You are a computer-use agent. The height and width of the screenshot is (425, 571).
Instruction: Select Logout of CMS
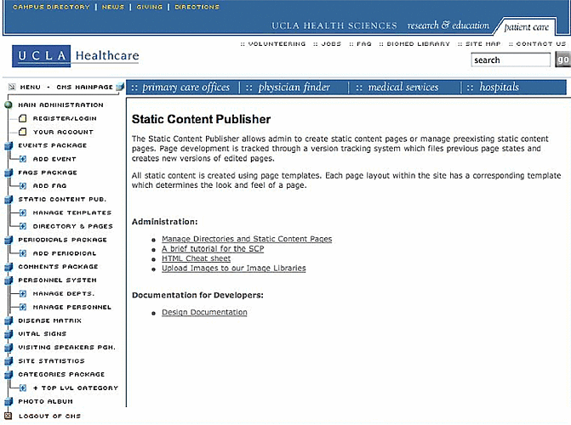[49, 416]
